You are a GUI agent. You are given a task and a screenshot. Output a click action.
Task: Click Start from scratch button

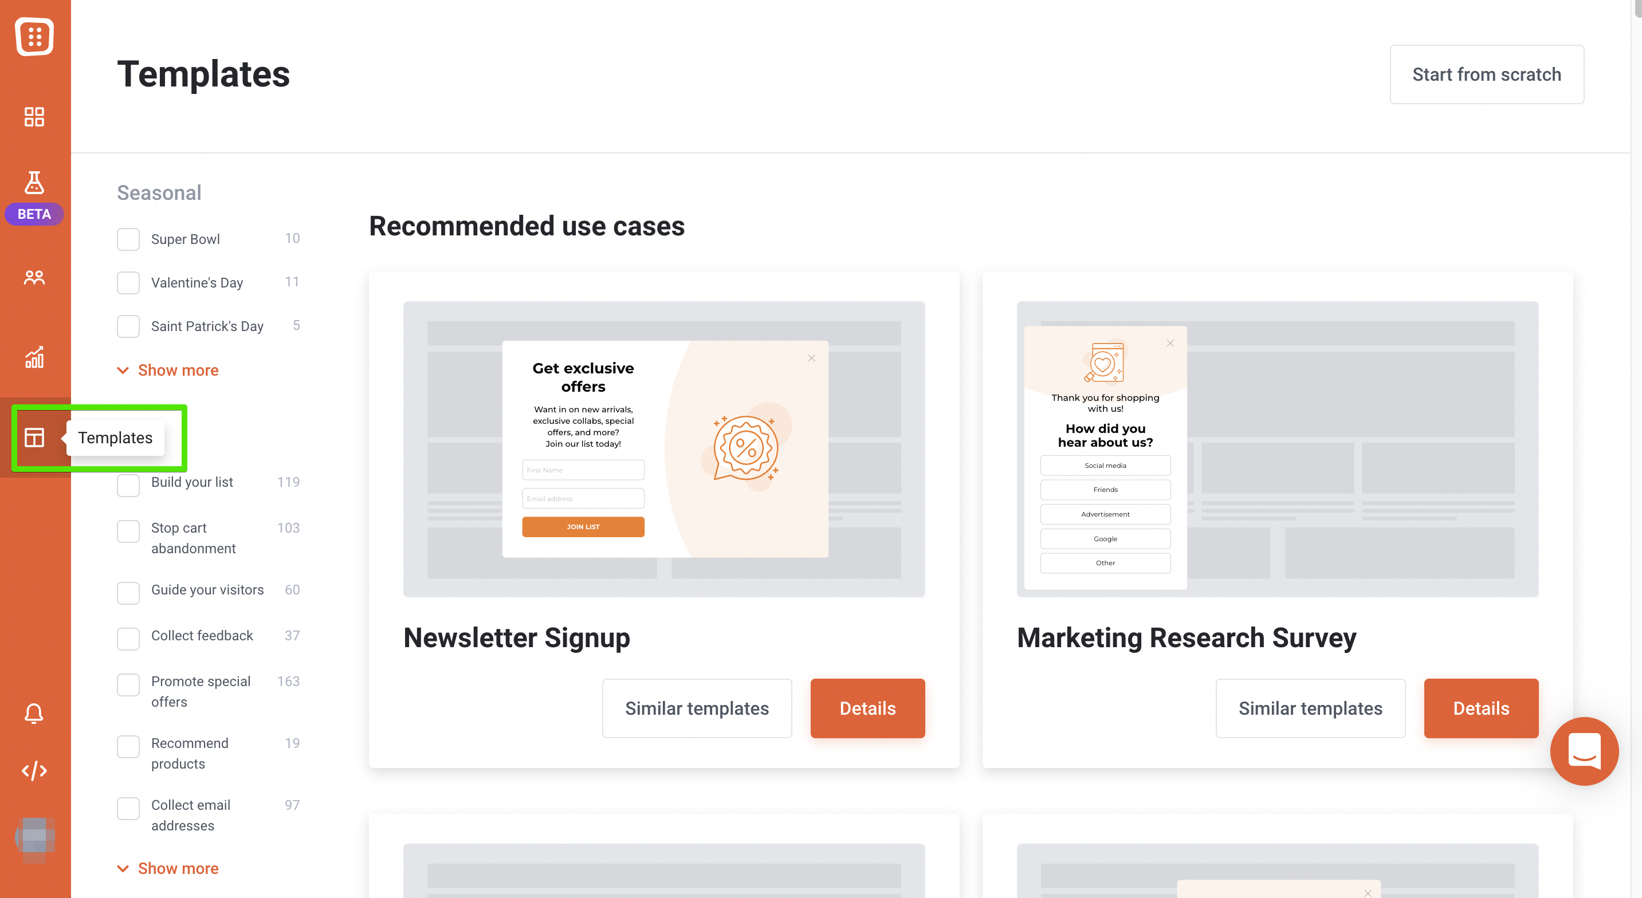(x=1486, y=74)
